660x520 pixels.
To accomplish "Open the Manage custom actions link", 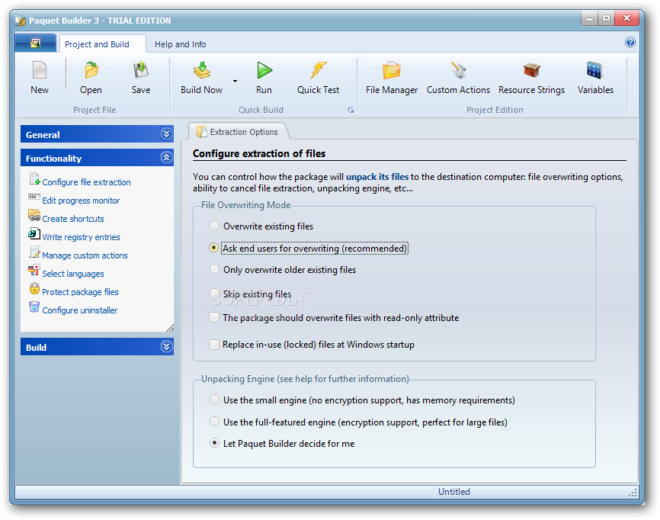I will [x=85, y=255].
